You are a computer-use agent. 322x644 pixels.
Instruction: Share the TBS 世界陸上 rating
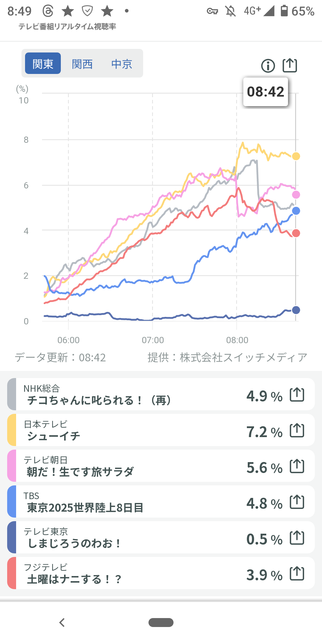tap(297, 502)
